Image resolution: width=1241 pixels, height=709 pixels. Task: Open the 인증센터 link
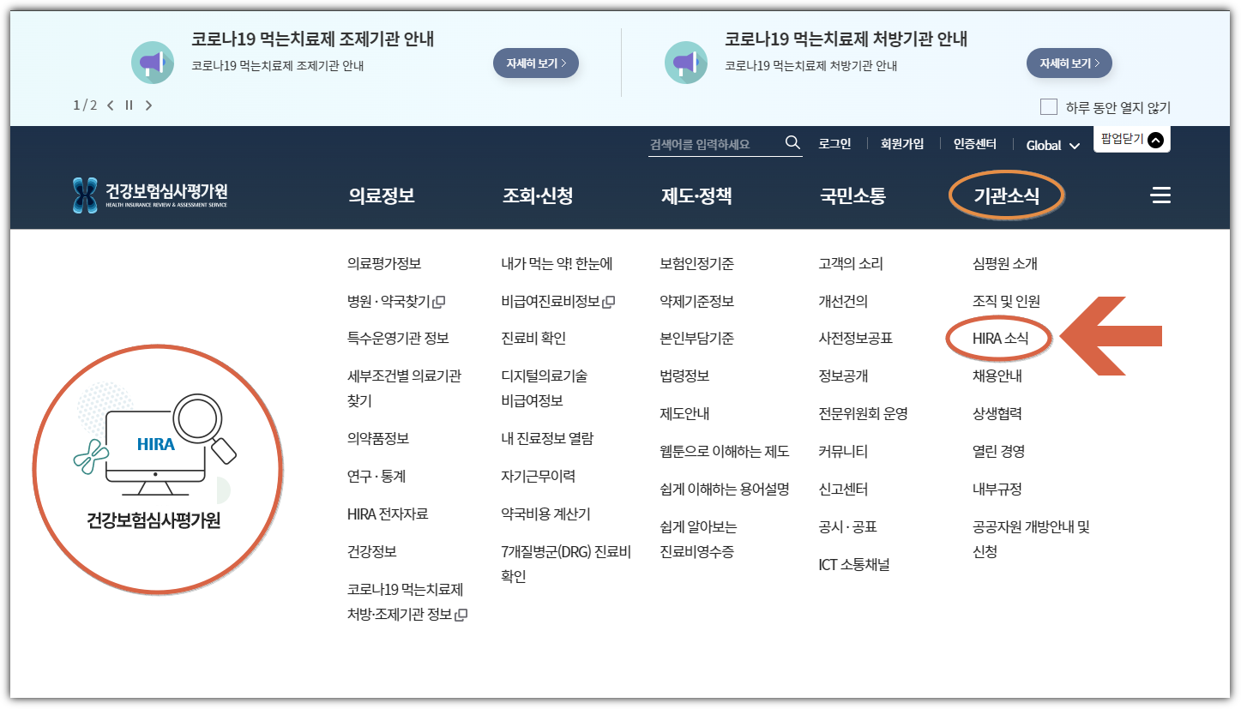975,144
